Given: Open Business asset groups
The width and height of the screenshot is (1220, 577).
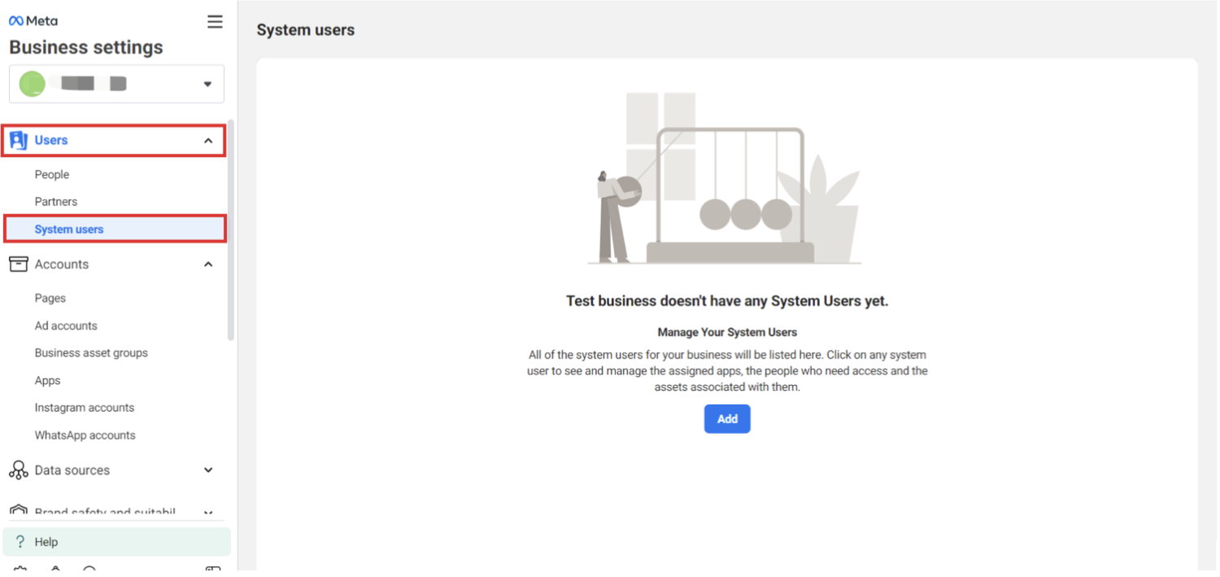Looking at the screenshot, I should click(91, 353).
